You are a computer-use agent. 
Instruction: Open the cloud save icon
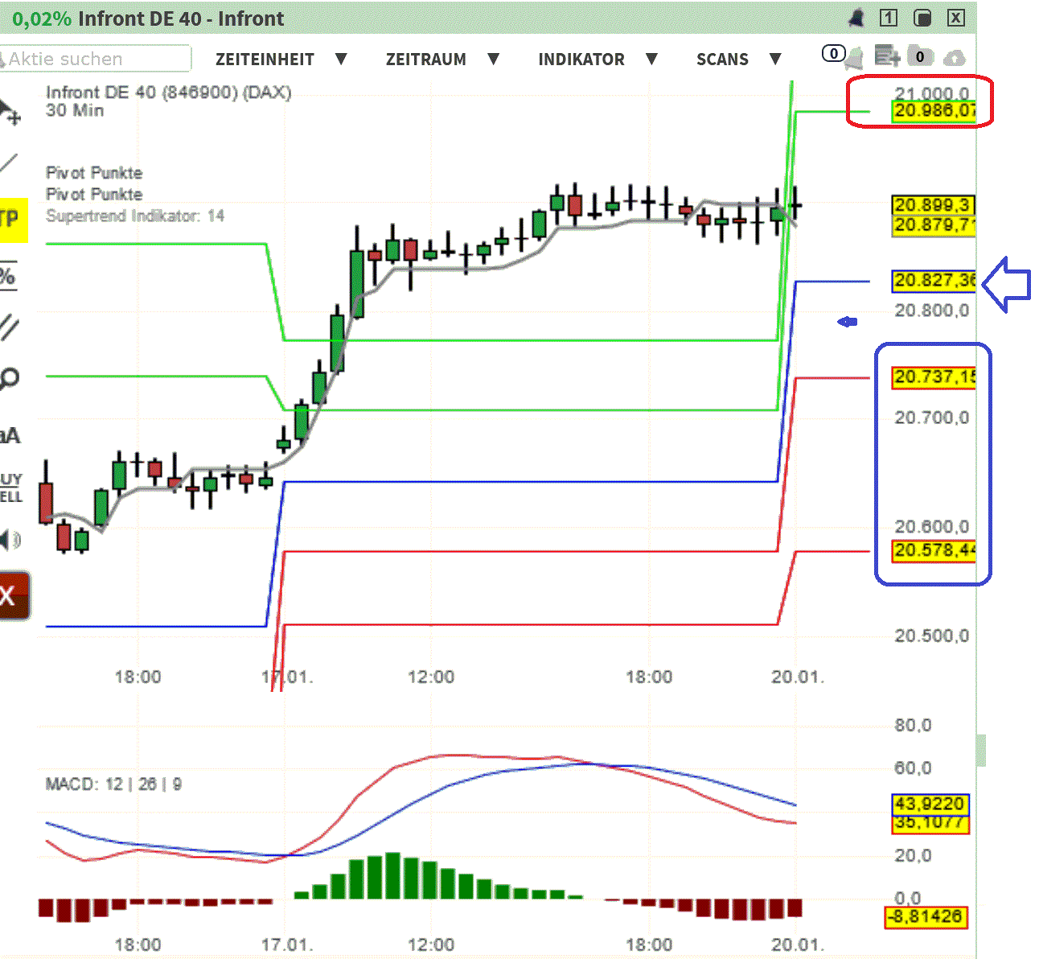[955, 56]
